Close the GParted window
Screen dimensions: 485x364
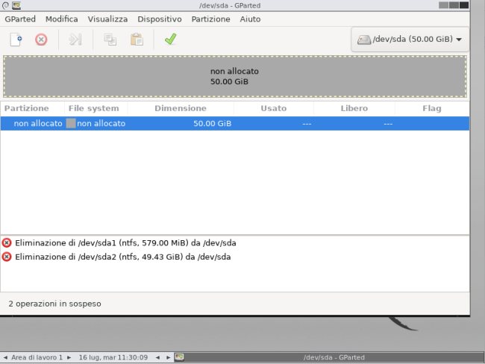pyautogui.click(x=464, y=5)
